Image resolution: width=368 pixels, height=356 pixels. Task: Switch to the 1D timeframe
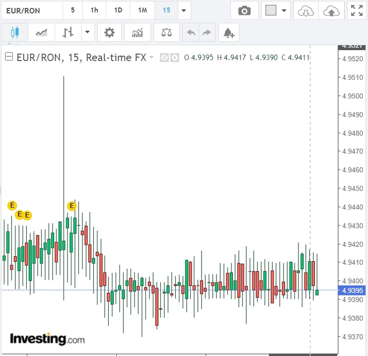[118, 10]
